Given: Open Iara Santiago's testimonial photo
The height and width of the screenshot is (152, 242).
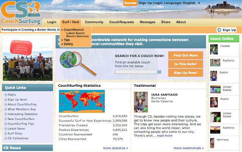Looking at the screenshot, I should 141,102.
